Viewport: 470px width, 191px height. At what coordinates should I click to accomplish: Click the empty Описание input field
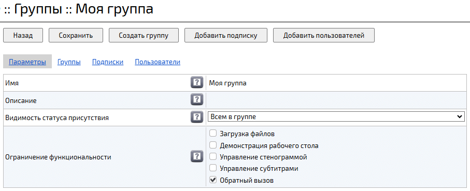tap(336, 100)
